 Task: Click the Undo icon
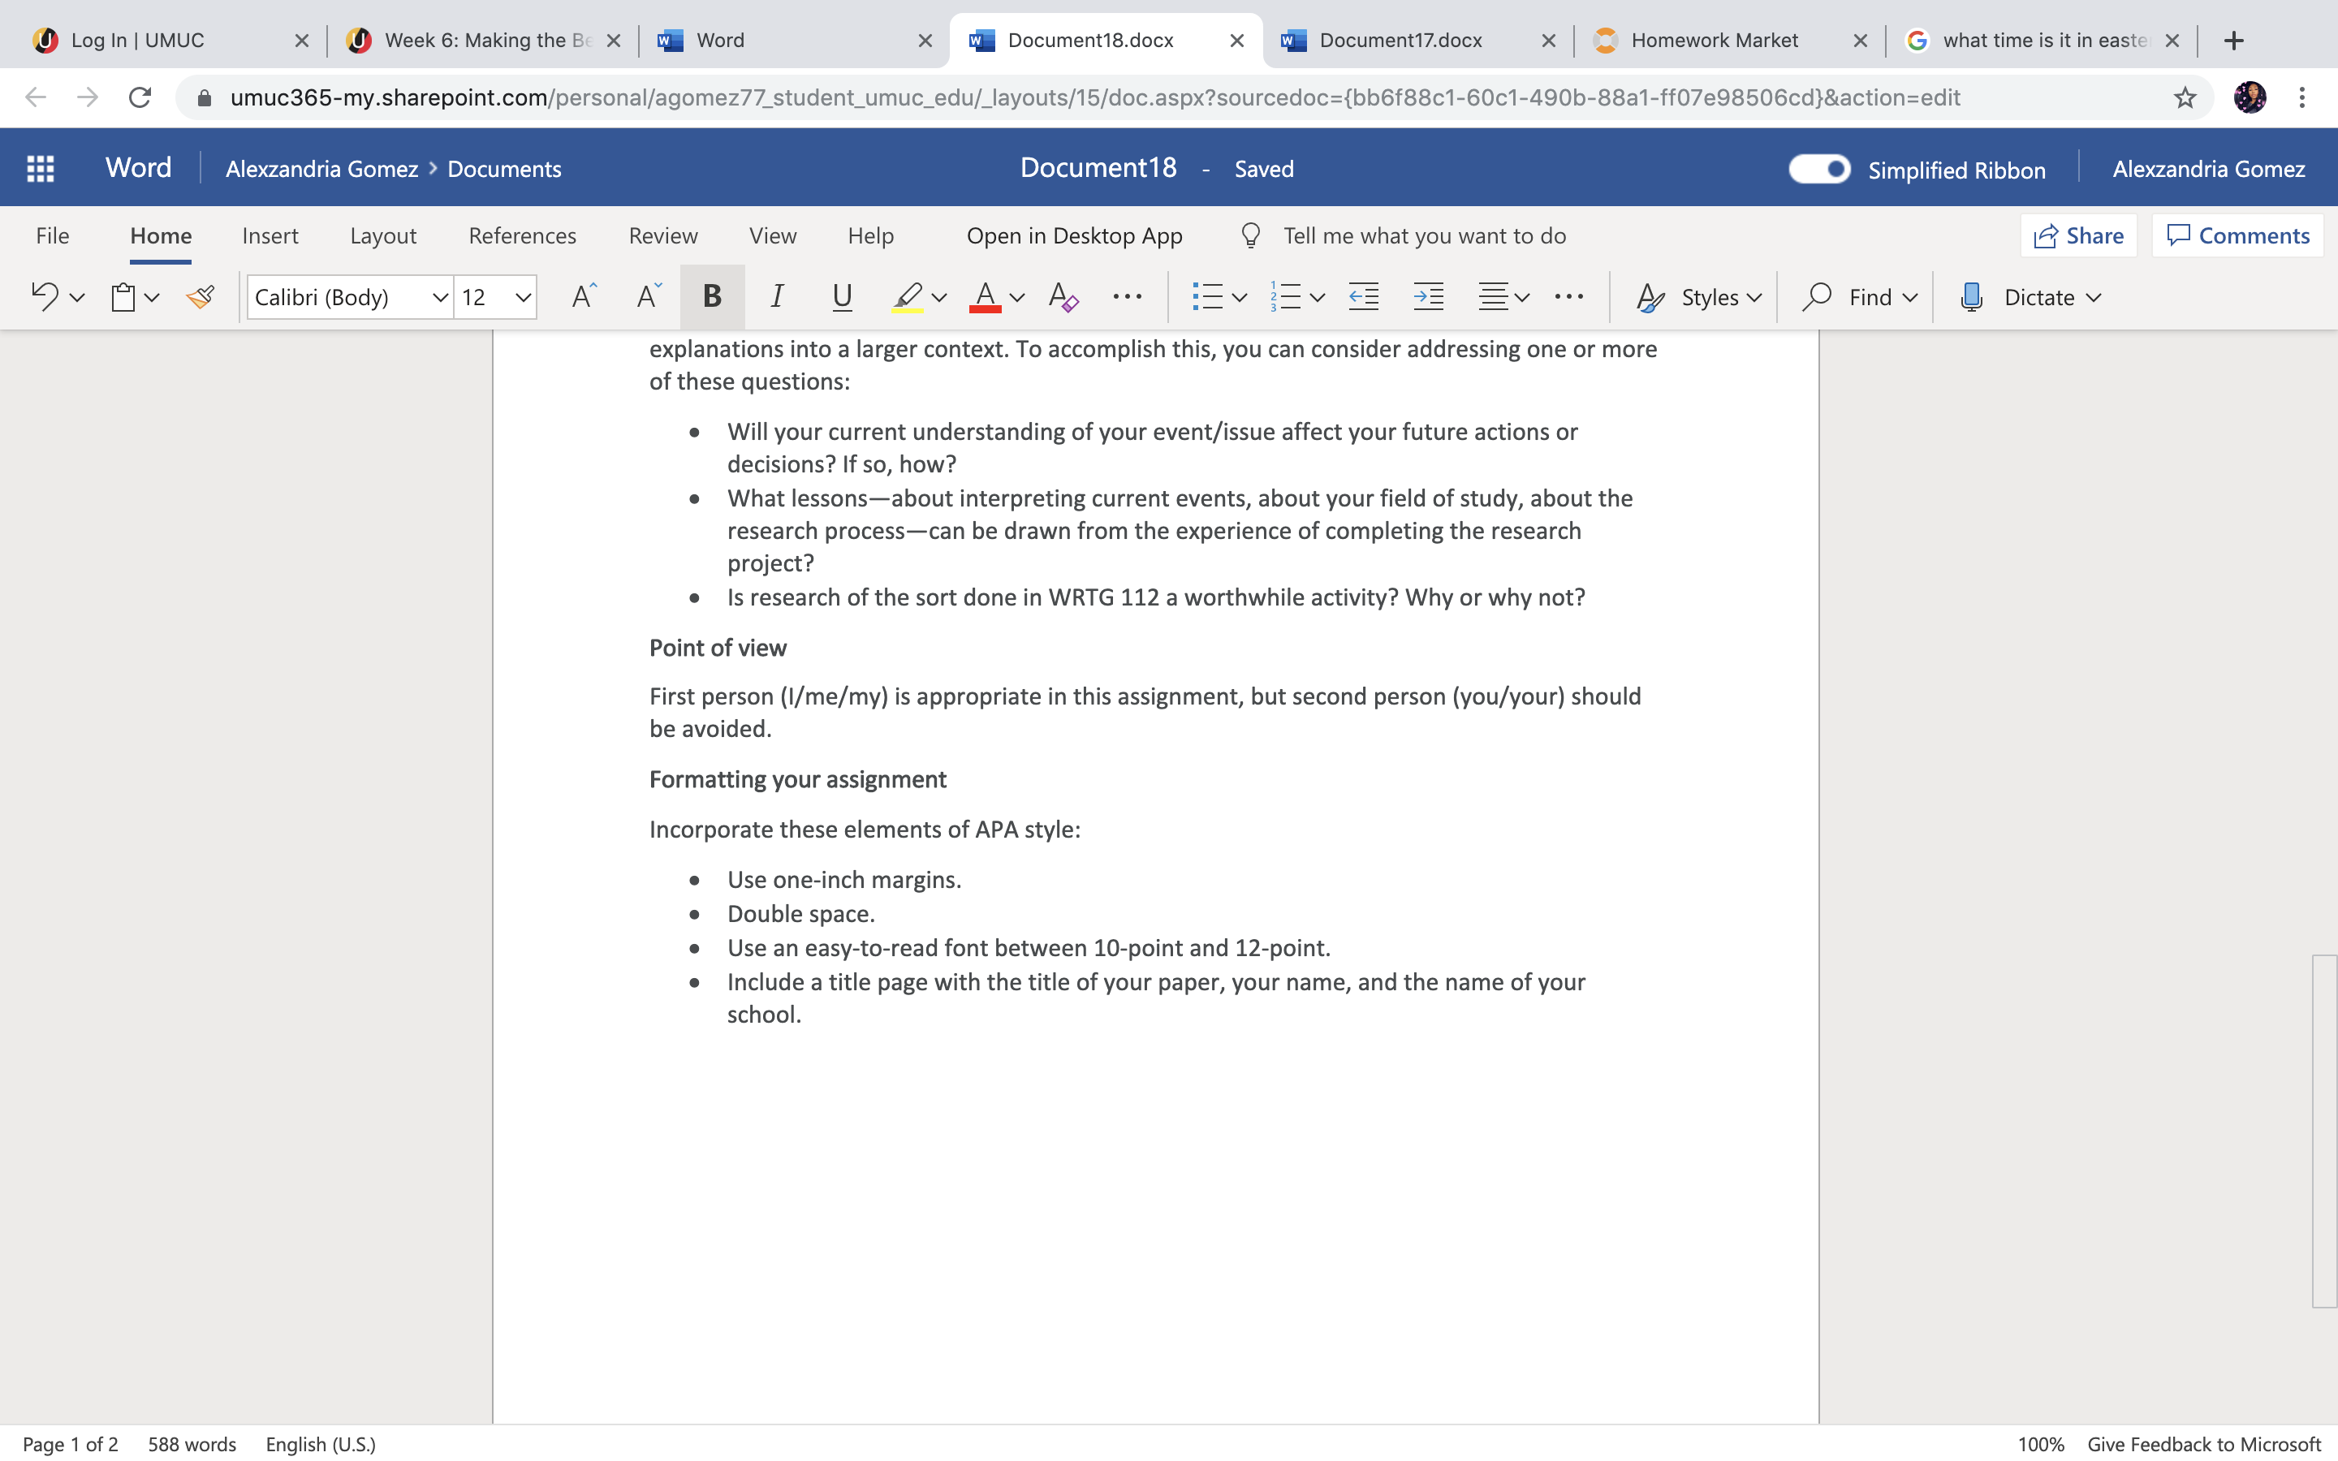point(45,296)
